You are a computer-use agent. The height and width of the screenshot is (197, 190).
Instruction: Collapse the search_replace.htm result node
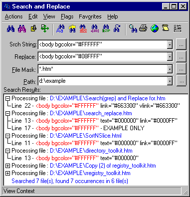(x=7, y=114)
